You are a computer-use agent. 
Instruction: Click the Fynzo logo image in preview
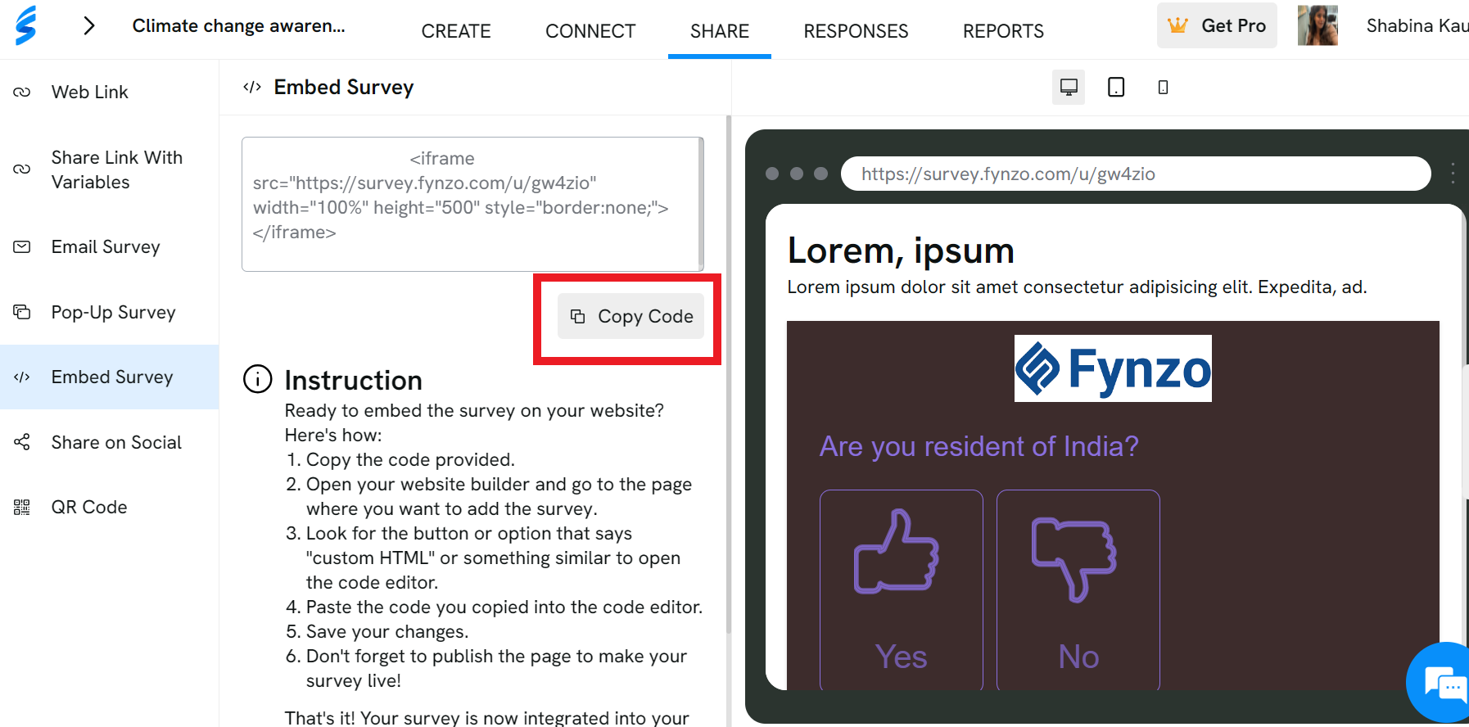point(1113,368)
